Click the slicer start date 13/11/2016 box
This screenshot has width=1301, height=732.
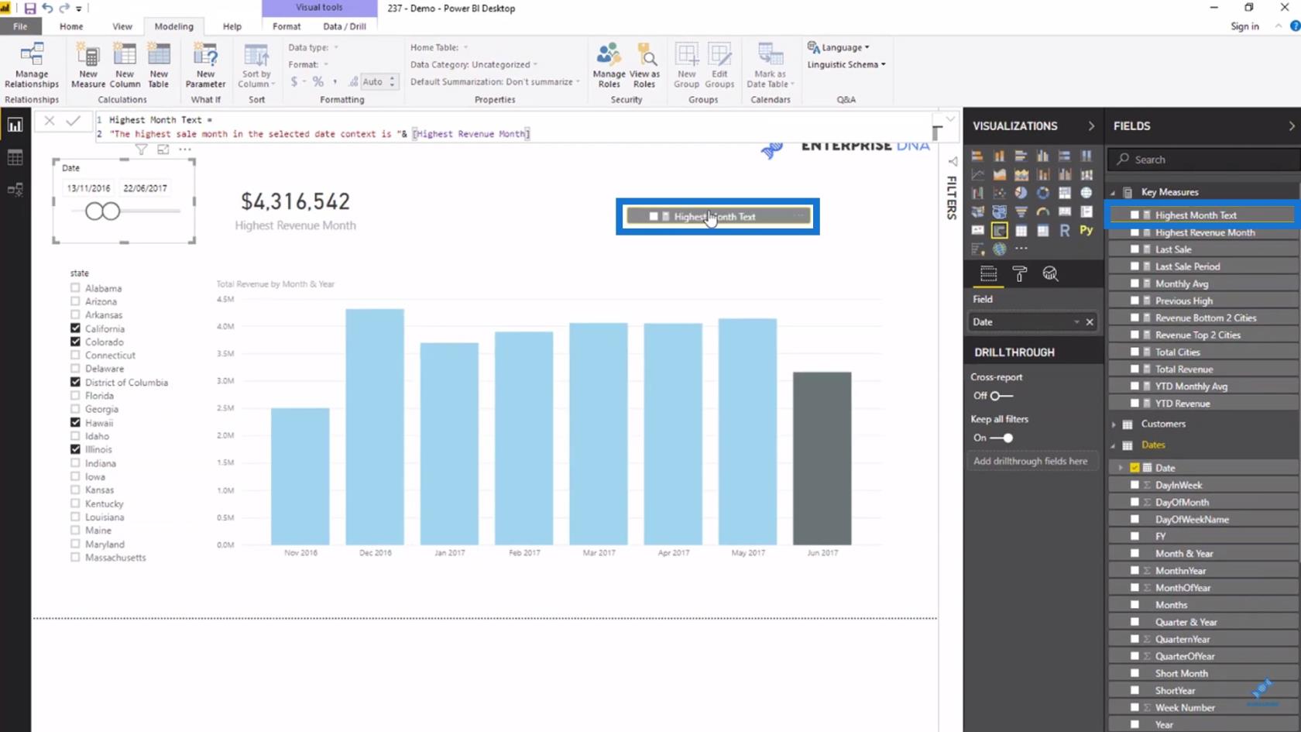click(x=88, y=188)
